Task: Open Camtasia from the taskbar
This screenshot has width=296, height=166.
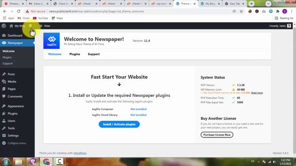Action: 60,162
